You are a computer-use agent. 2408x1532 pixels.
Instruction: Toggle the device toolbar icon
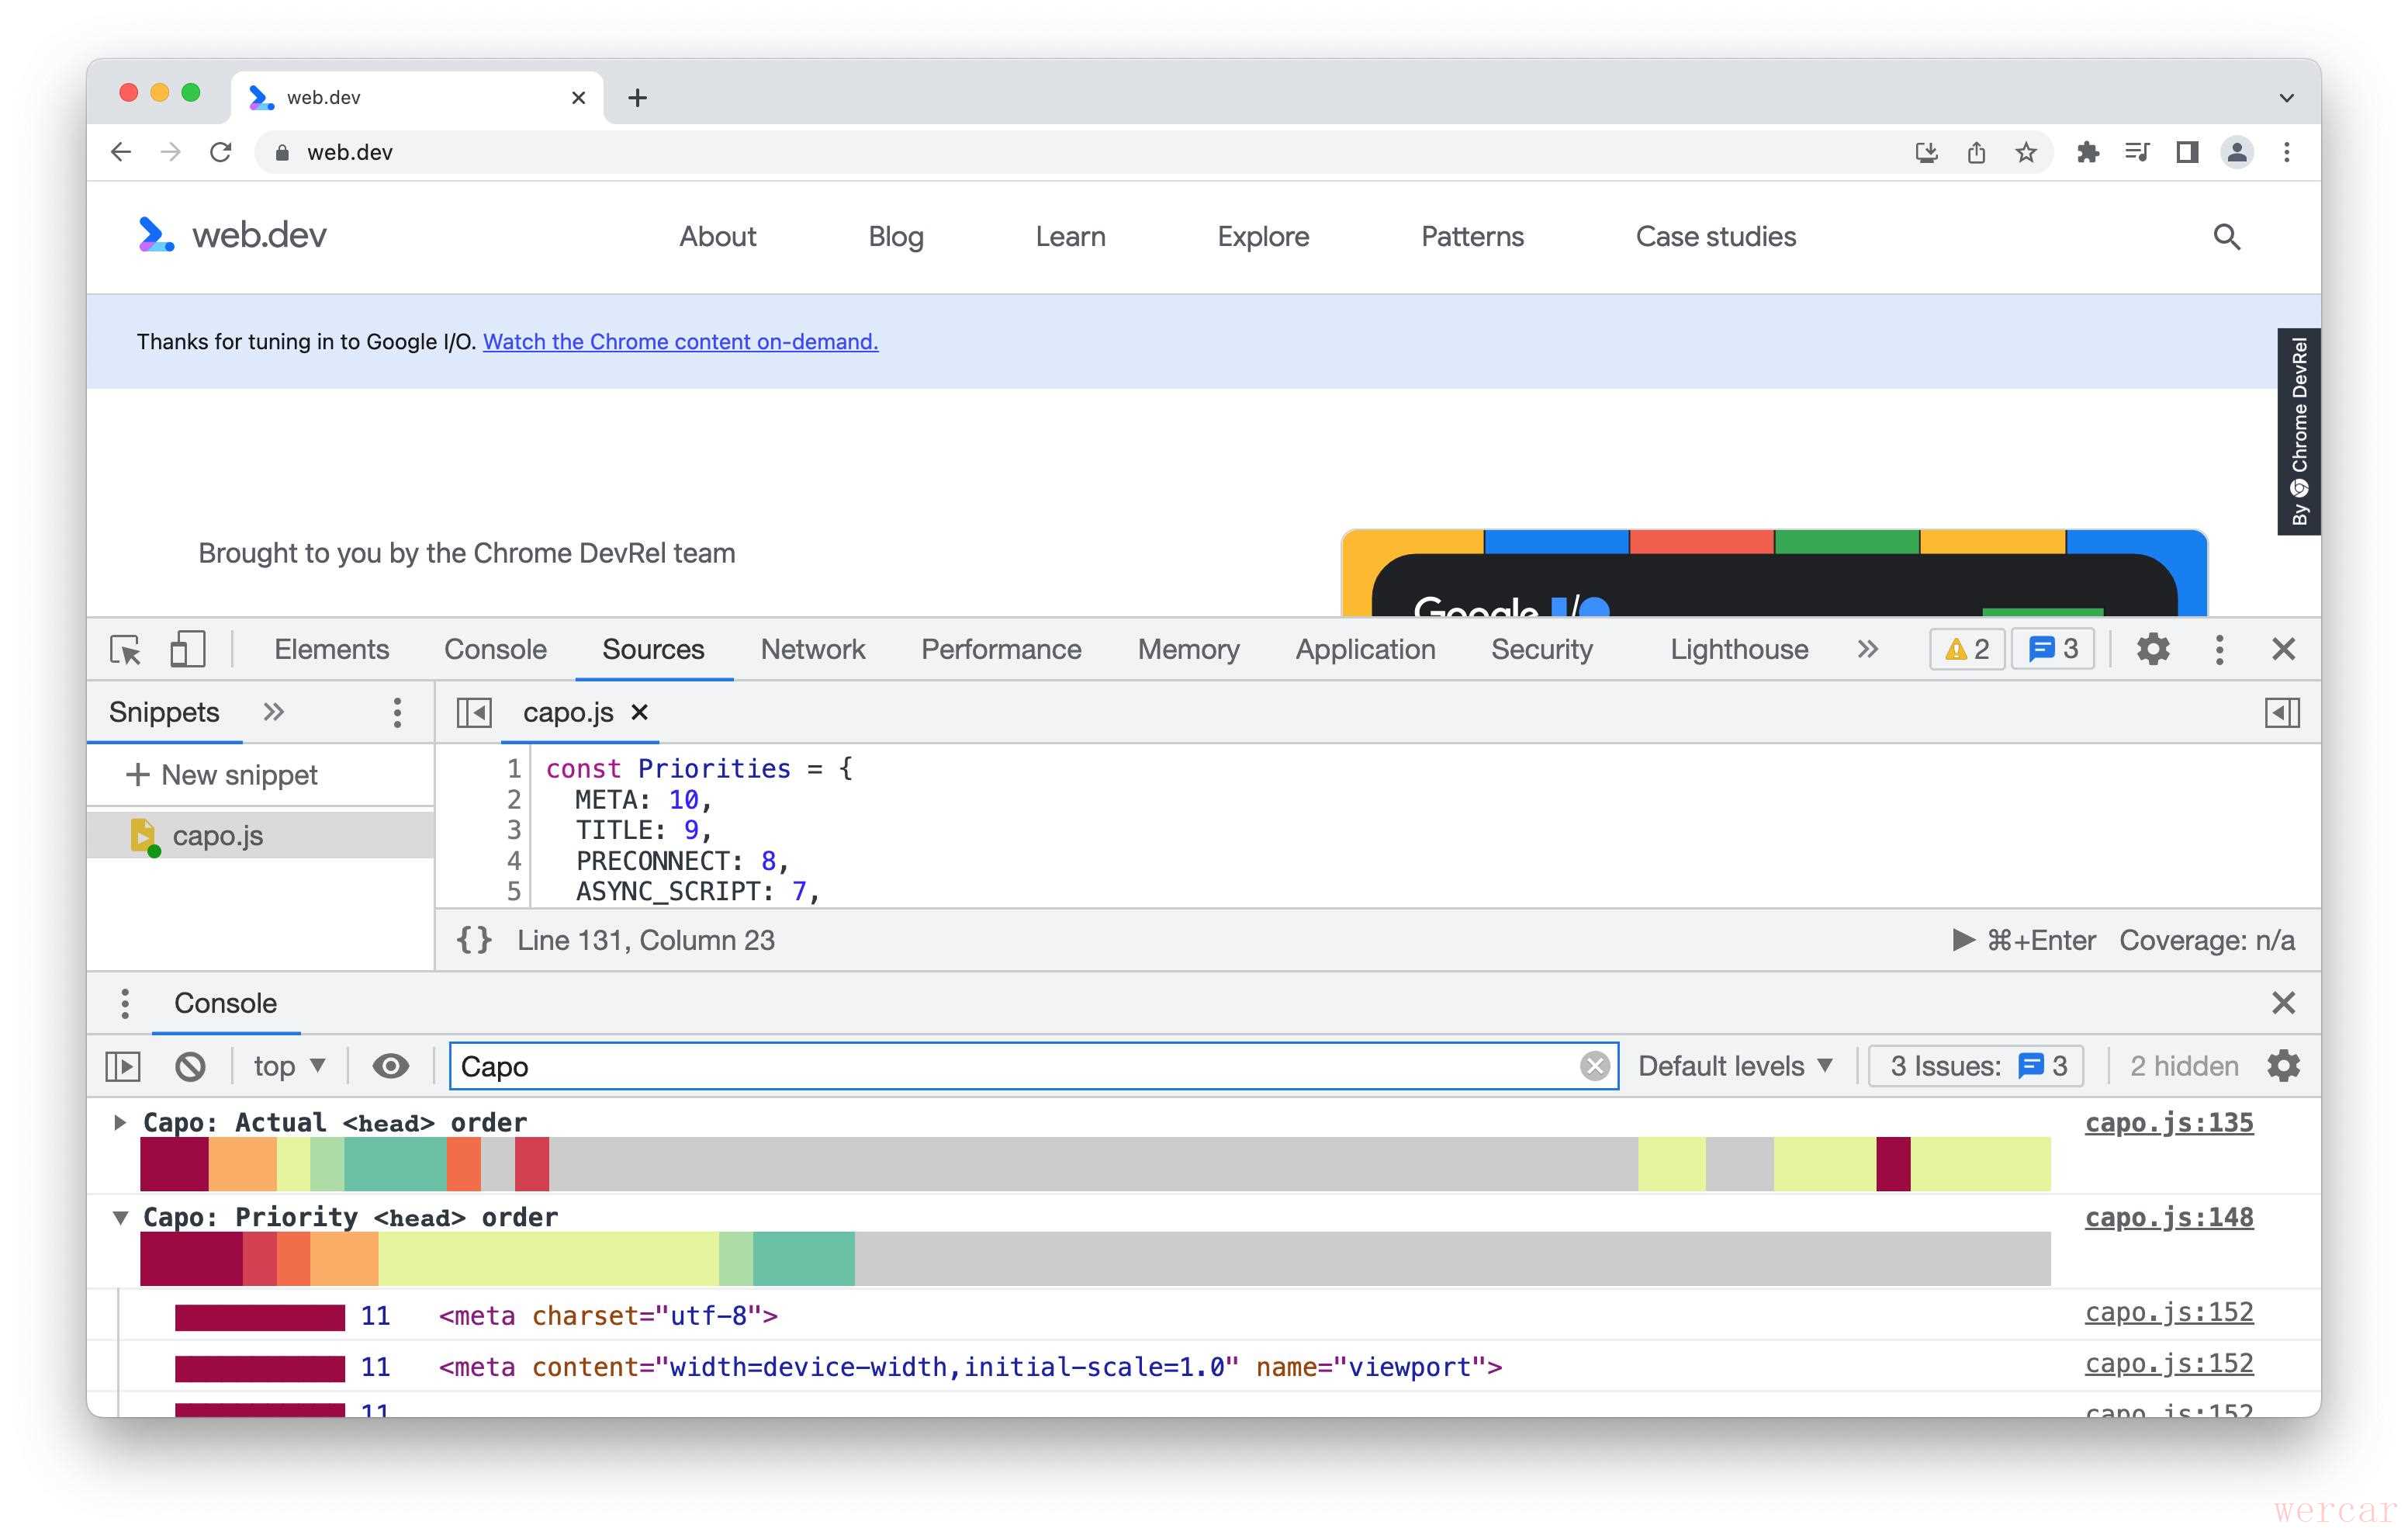coord(187,650)
